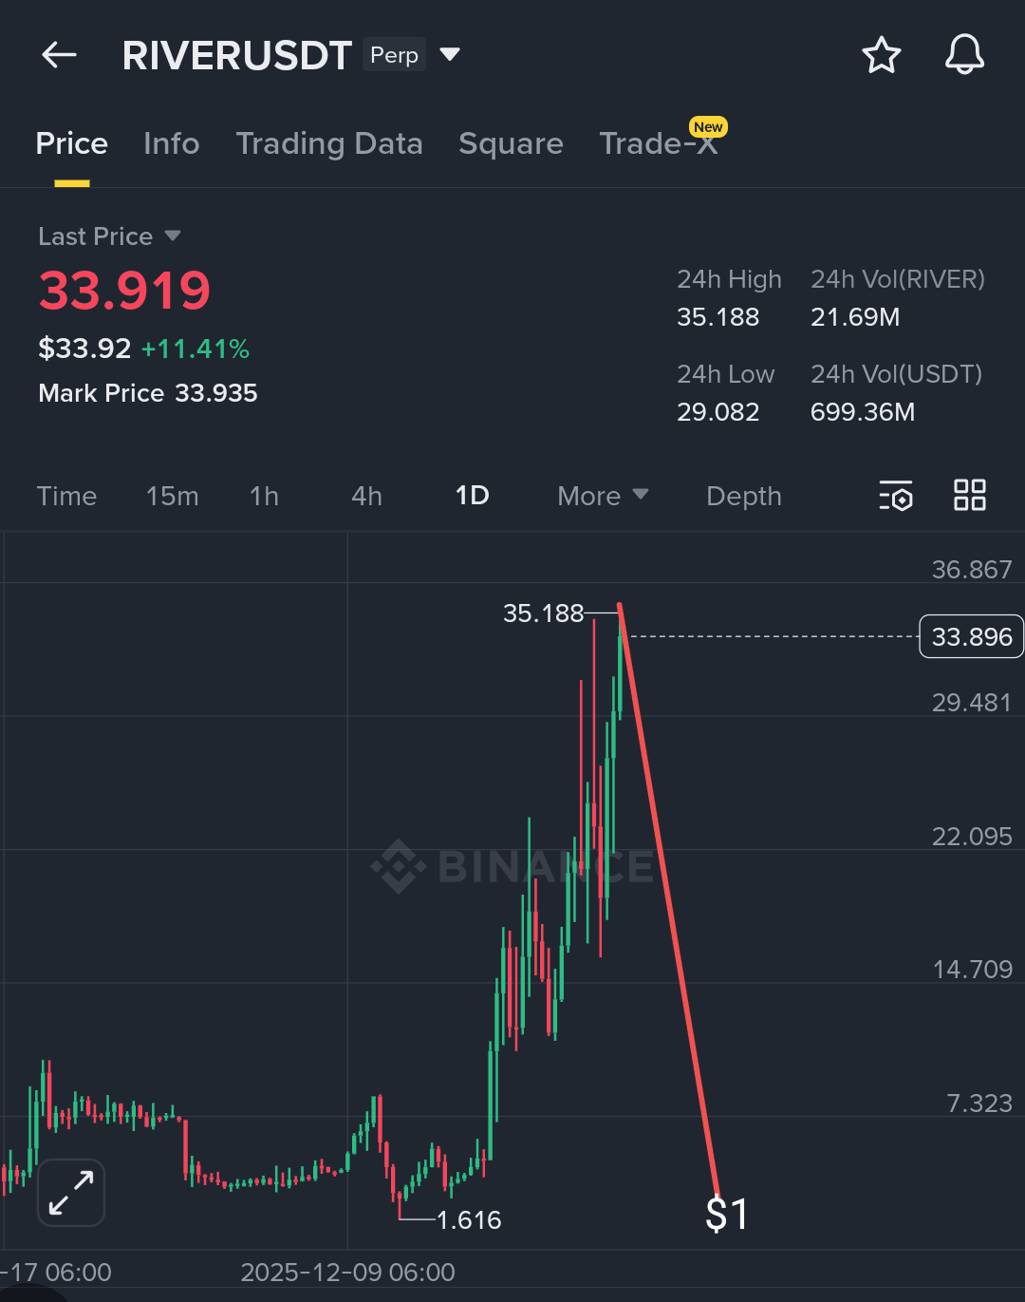Open the Trading Data tab
The height and width of the screenshot is (1302, 1025).
tap(329, 143)
